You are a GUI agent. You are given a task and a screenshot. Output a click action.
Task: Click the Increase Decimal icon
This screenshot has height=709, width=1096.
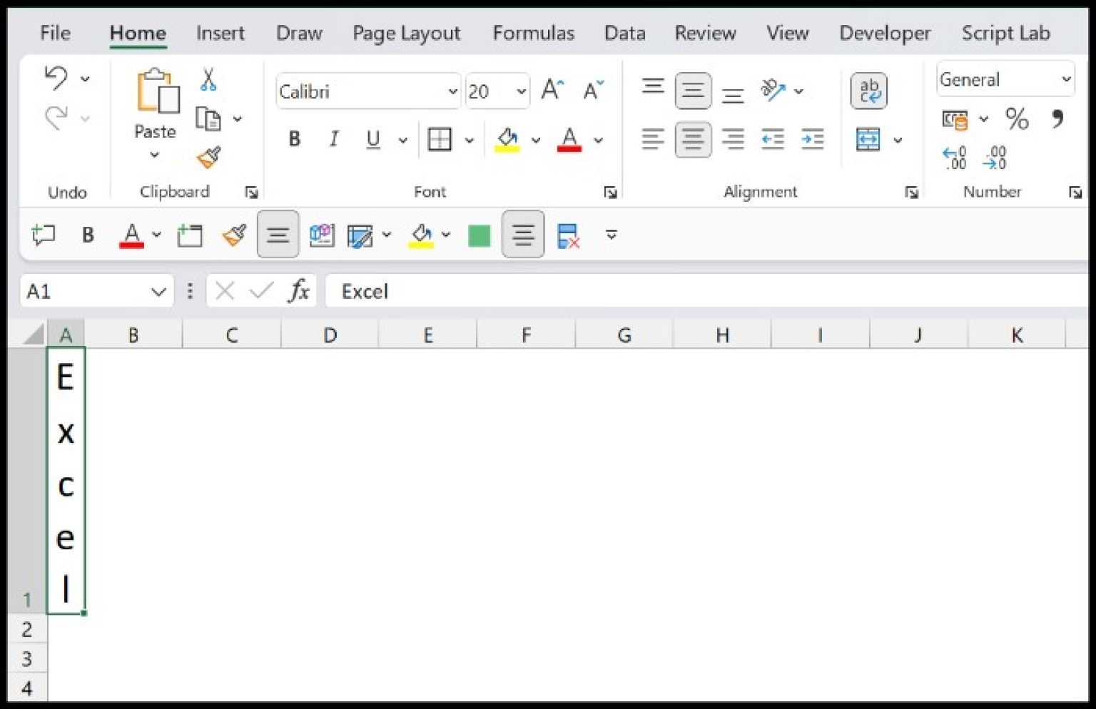click(x=954, y=158)
